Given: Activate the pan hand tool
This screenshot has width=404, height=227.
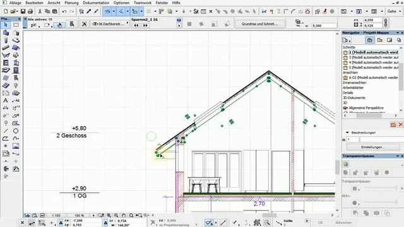Looking at the screenshot, I should pyautogui.click(x=124, y=215).
